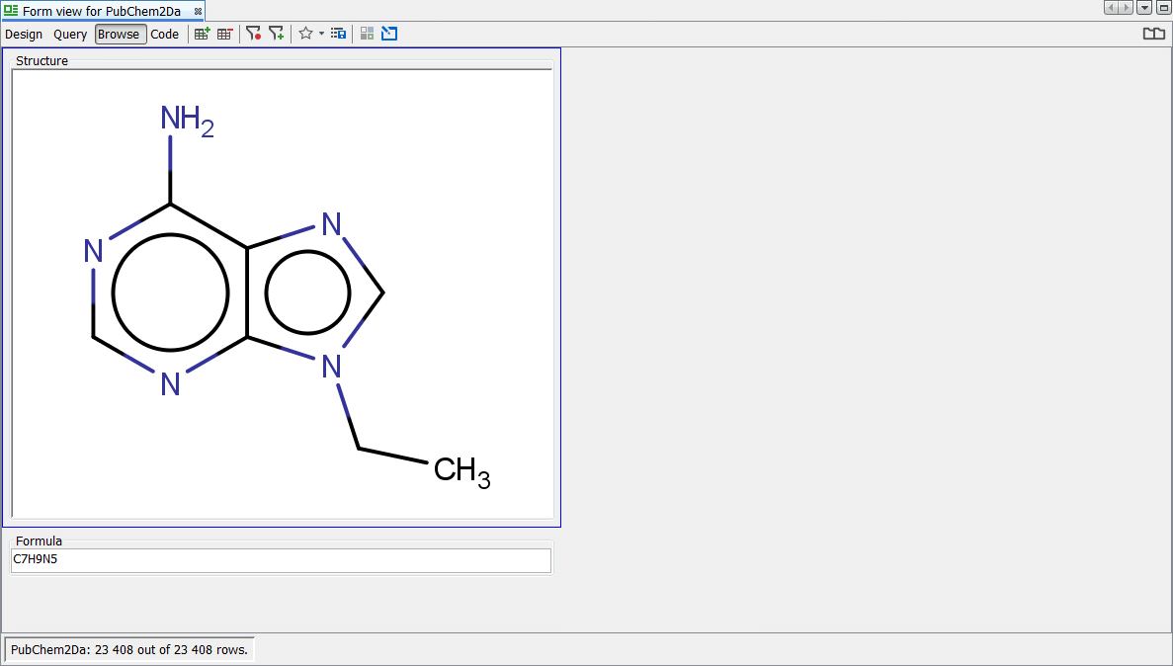The image size is (1173, 666).
Task: Click the grey grid layout icon
Action: click(x=367, y=34)
